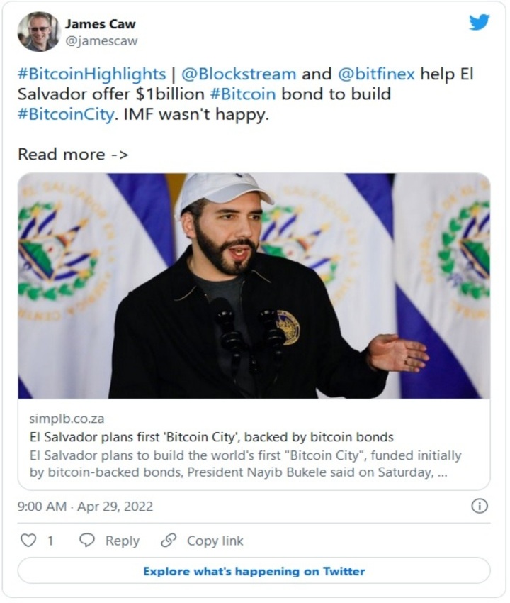The image size is (510, 603).
Task: Open the tweet info circle icon
Action: click(480, 506)
